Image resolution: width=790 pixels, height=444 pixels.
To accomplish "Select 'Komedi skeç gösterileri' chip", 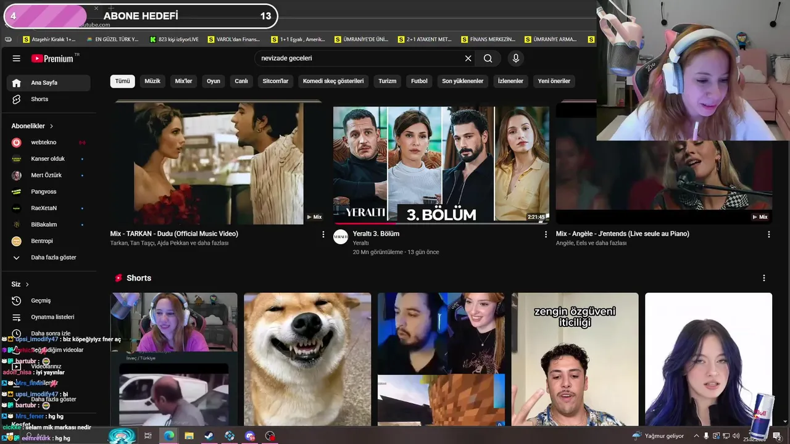I will click(x=333, y=81).
